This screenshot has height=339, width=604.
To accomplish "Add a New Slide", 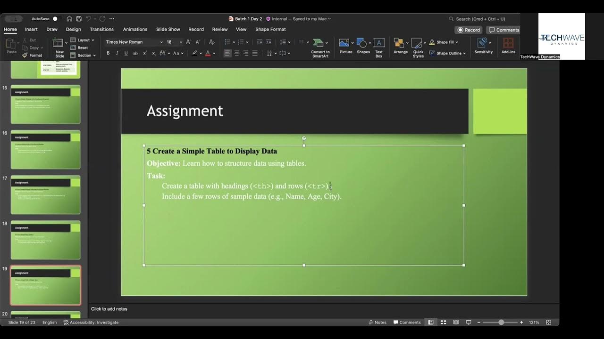I will pos(59,48).
